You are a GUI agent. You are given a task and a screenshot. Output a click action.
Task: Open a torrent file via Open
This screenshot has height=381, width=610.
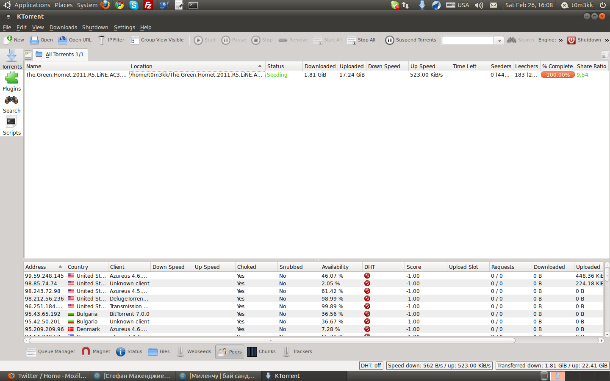coord(41,40)
